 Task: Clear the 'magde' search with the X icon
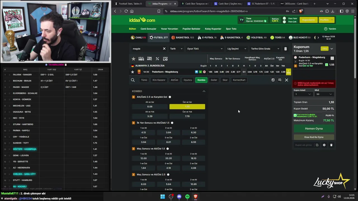tap(164, 49)
